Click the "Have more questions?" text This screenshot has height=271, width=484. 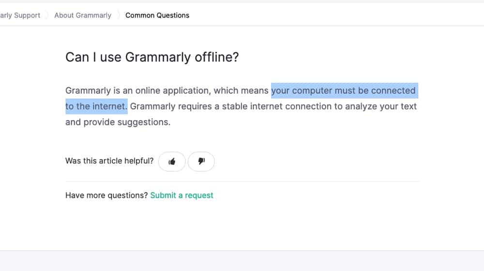(106, 196)
